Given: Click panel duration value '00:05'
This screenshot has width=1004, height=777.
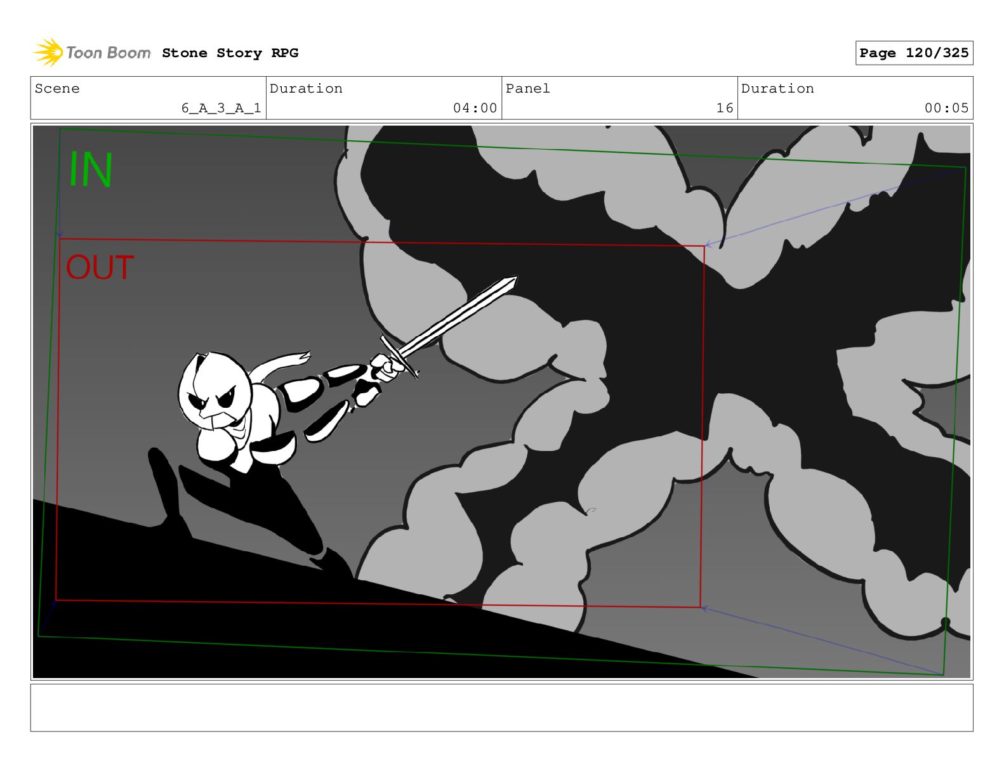Looking at the screenshot, I should (x=946, y=108).
